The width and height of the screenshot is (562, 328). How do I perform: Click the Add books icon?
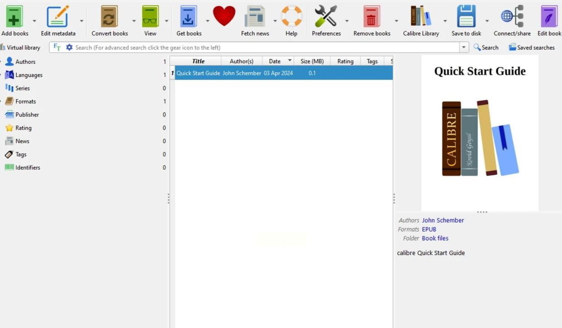tap(14, 17)
